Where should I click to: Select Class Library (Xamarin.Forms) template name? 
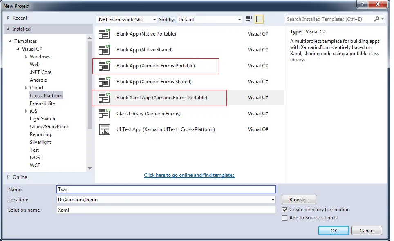[x=148, y=114]
